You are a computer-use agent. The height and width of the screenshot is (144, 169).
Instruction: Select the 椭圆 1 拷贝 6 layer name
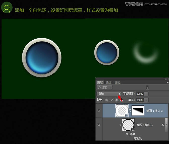coord(145,125)
